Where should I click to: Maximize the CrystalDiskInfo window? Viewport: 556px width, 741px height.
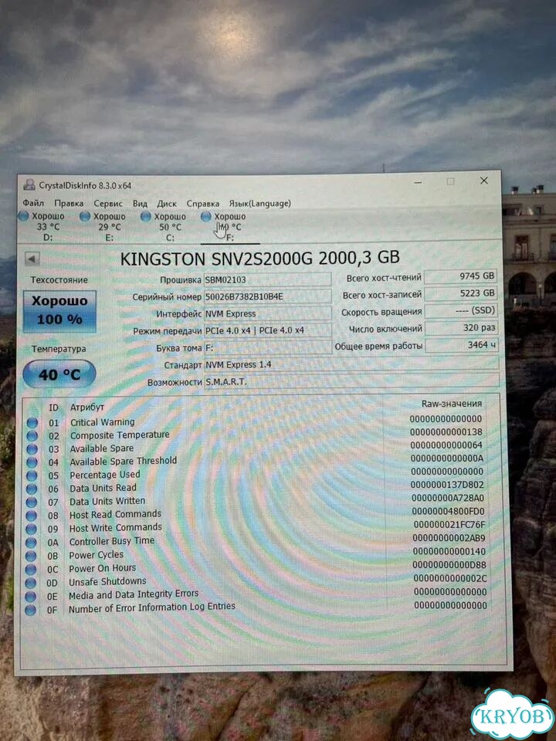coord(450,181)
